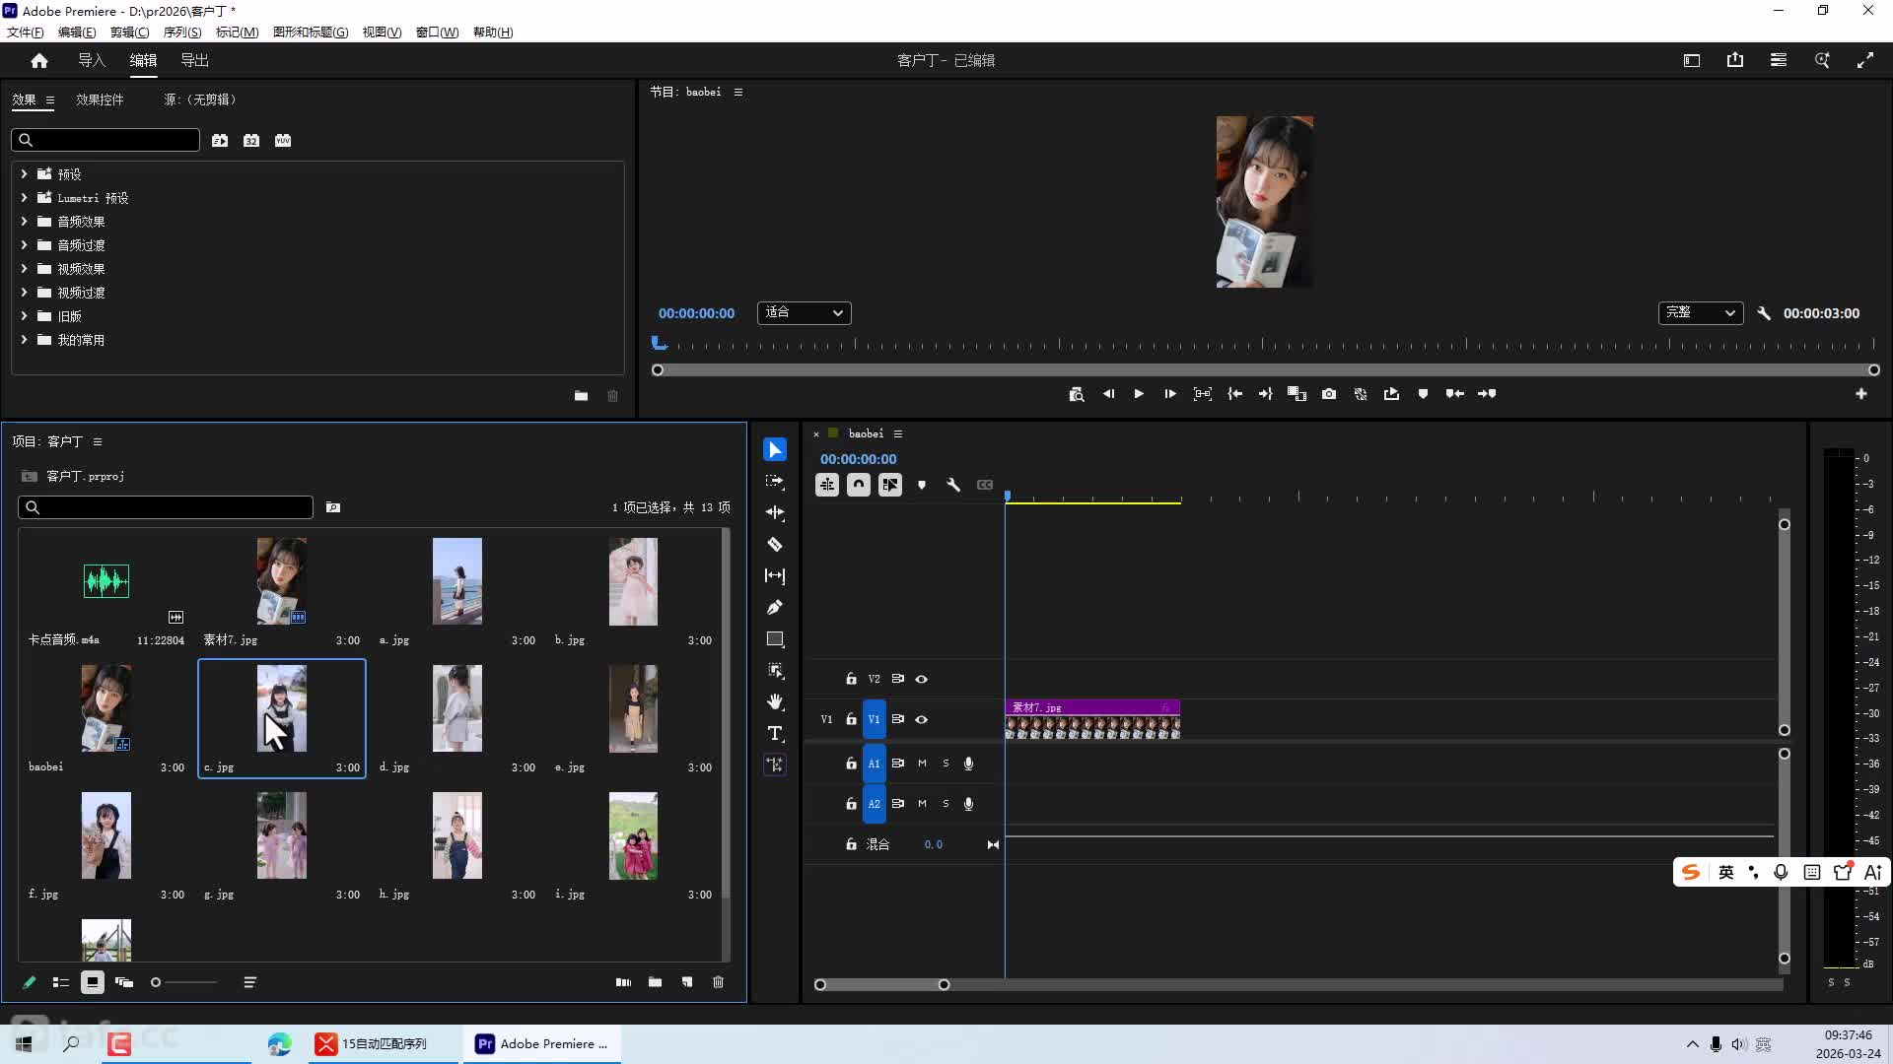
Task: Switch to the 导入 workspace tab
Action: click(x=92, y=61)
